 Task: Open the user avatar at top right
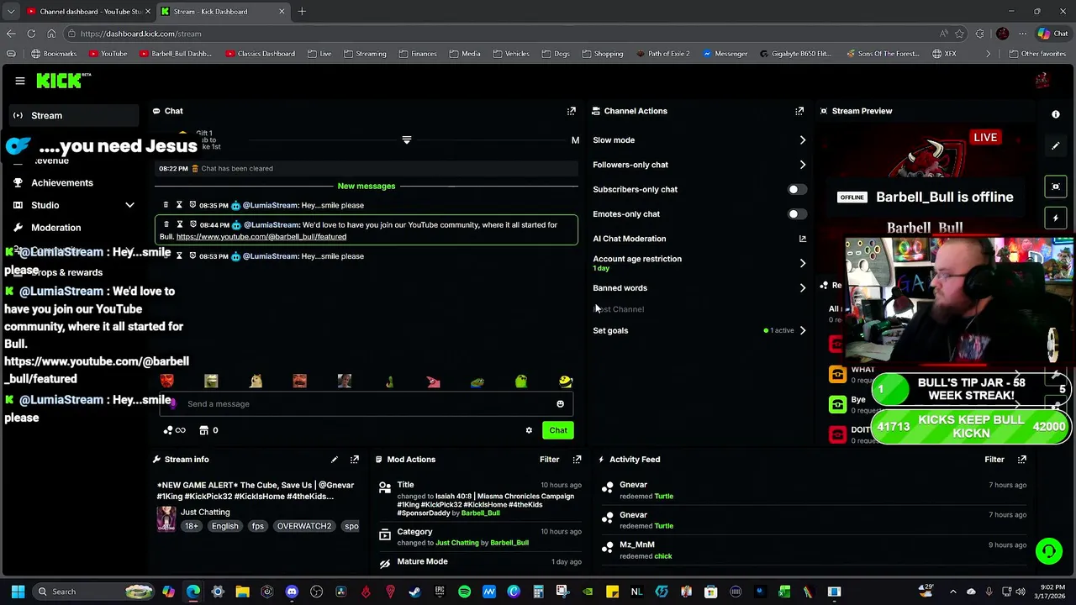(1042, 81)
